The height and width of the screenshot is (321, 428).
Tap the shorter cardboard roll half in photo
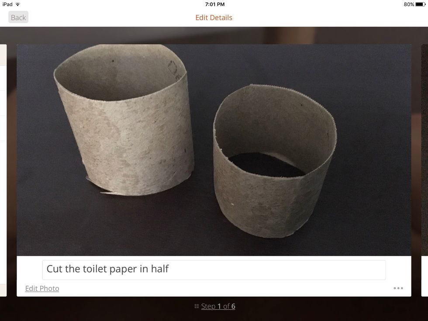pyautogui.click(x=275, y=161)
